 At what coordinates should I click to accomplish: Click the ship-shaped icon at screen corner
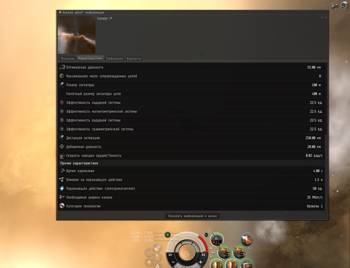pos(335,5)
